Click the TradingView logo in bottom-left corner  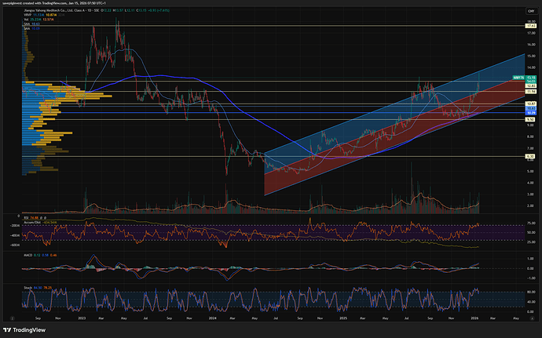click(24, 330)
